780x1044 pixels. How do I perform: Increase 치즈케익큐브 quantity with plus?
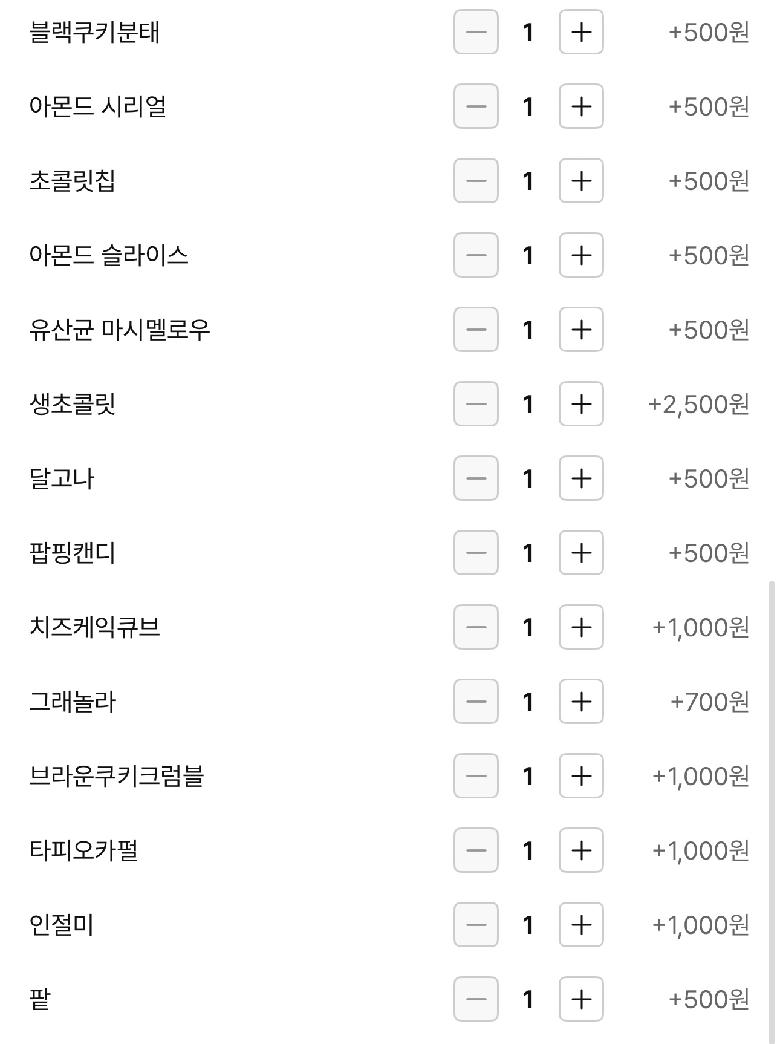pyautogui.click(x=581, y=627)
